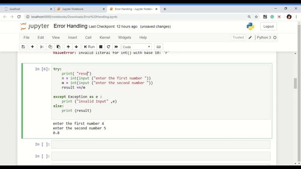The image size is (301, 169).
Task: Insert a cell below using the plus icon
Action: [x=32, y=47]
